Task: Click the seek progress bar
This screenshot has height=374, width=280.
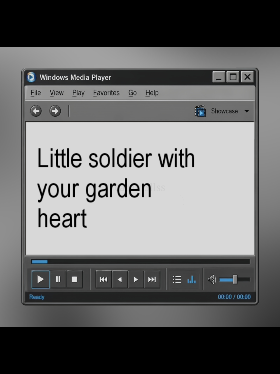Action: 141,262
